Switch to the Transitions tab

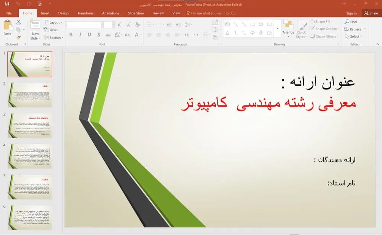tap(85, 13)
